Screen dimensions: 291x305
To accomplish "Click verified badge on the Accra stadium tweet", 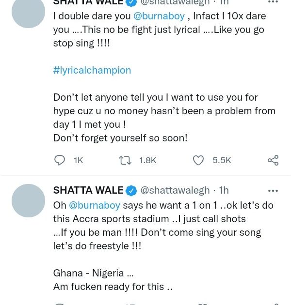I will click(x=131, y=190).
